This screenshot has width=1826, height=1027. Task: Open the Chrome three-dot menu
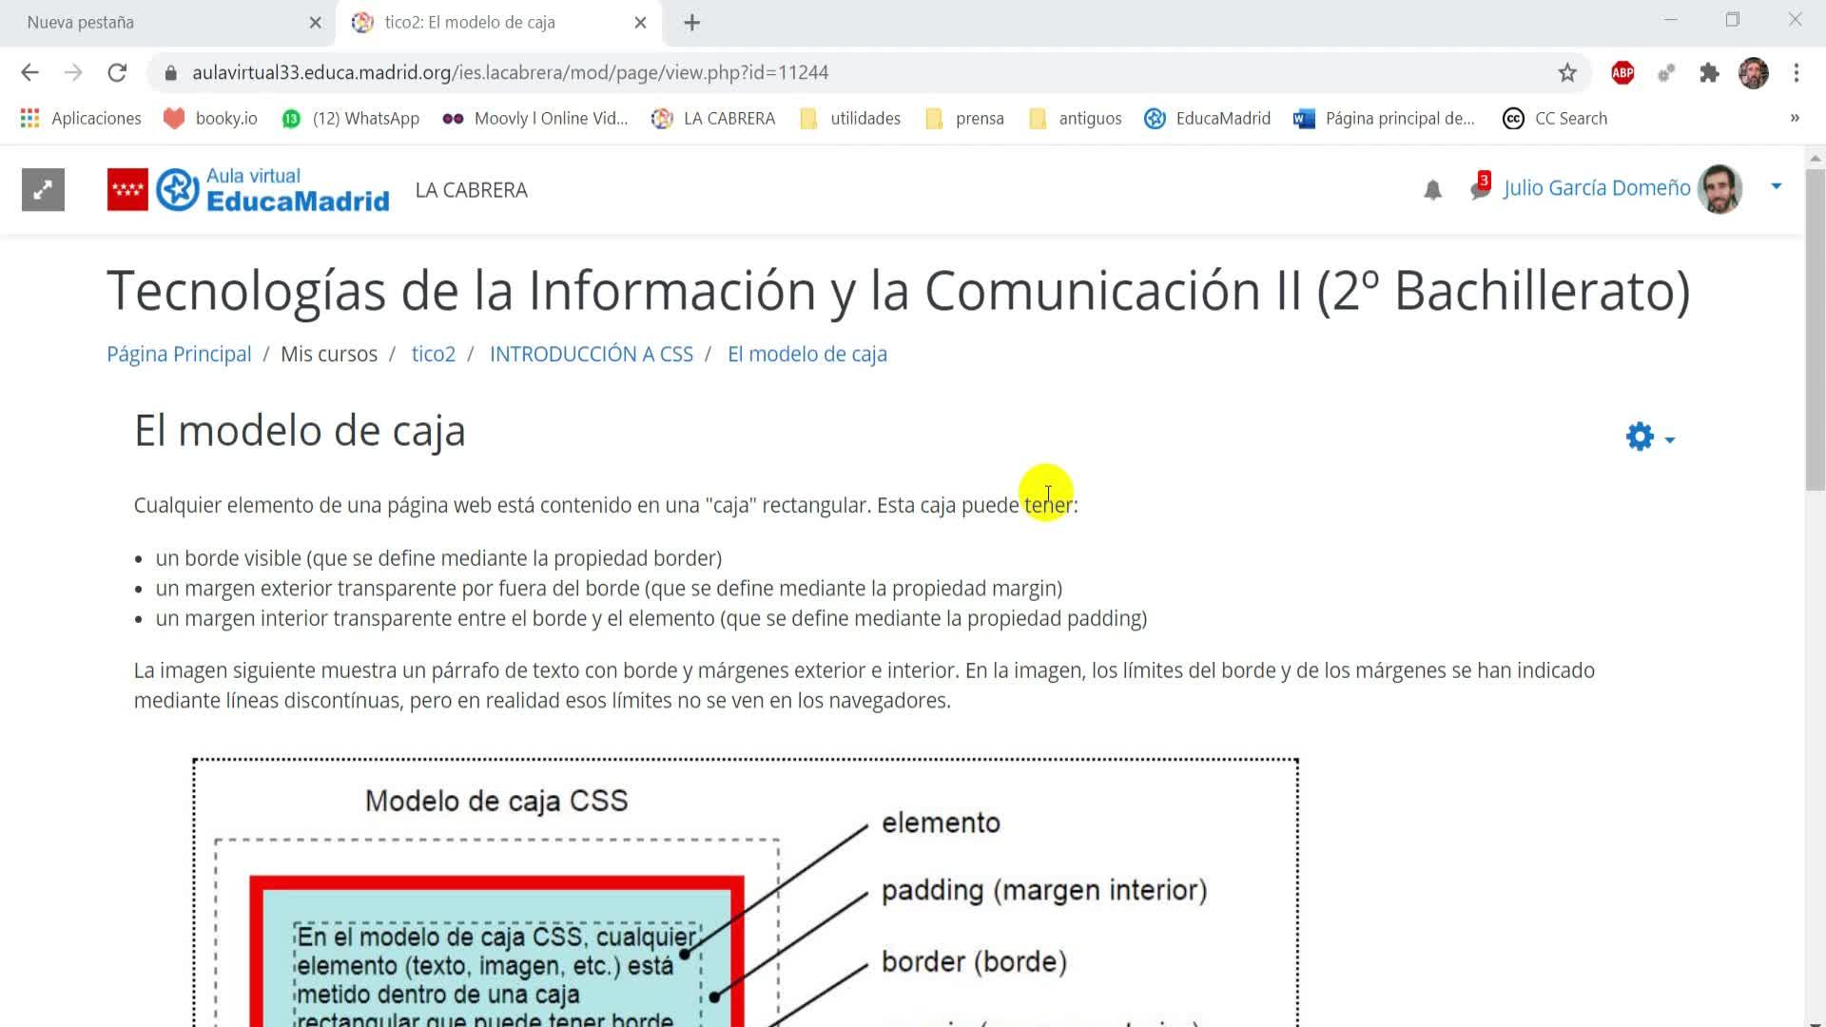(x=1796, y=72)
